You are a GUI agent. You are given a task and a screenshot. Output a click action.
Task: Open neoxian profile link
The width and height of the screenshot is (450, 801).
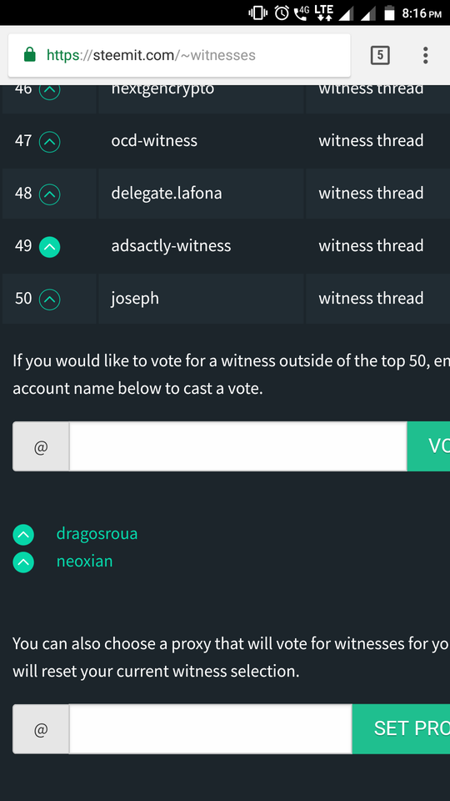(85, 562)
